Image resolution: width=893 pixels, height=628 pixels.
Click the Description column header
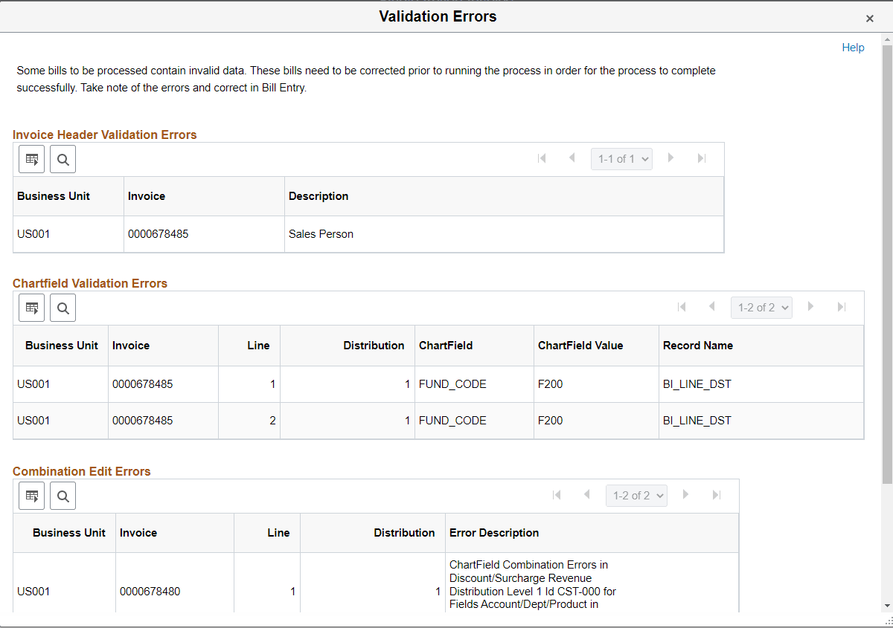pos(319,195)
